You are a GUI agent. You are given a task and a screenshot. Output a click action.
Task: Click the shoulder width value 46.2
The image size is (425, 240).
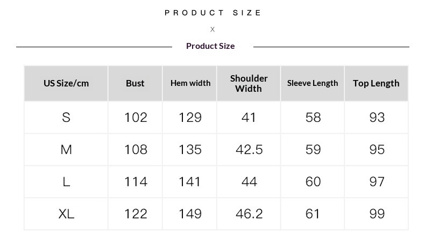pyautogui.click(x=249, y=214)
